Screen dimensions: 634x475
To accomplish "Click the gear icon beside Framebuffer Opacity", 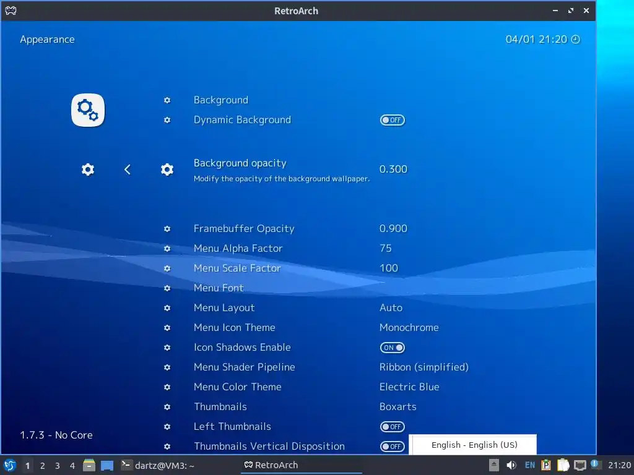I will coord(167,229).
